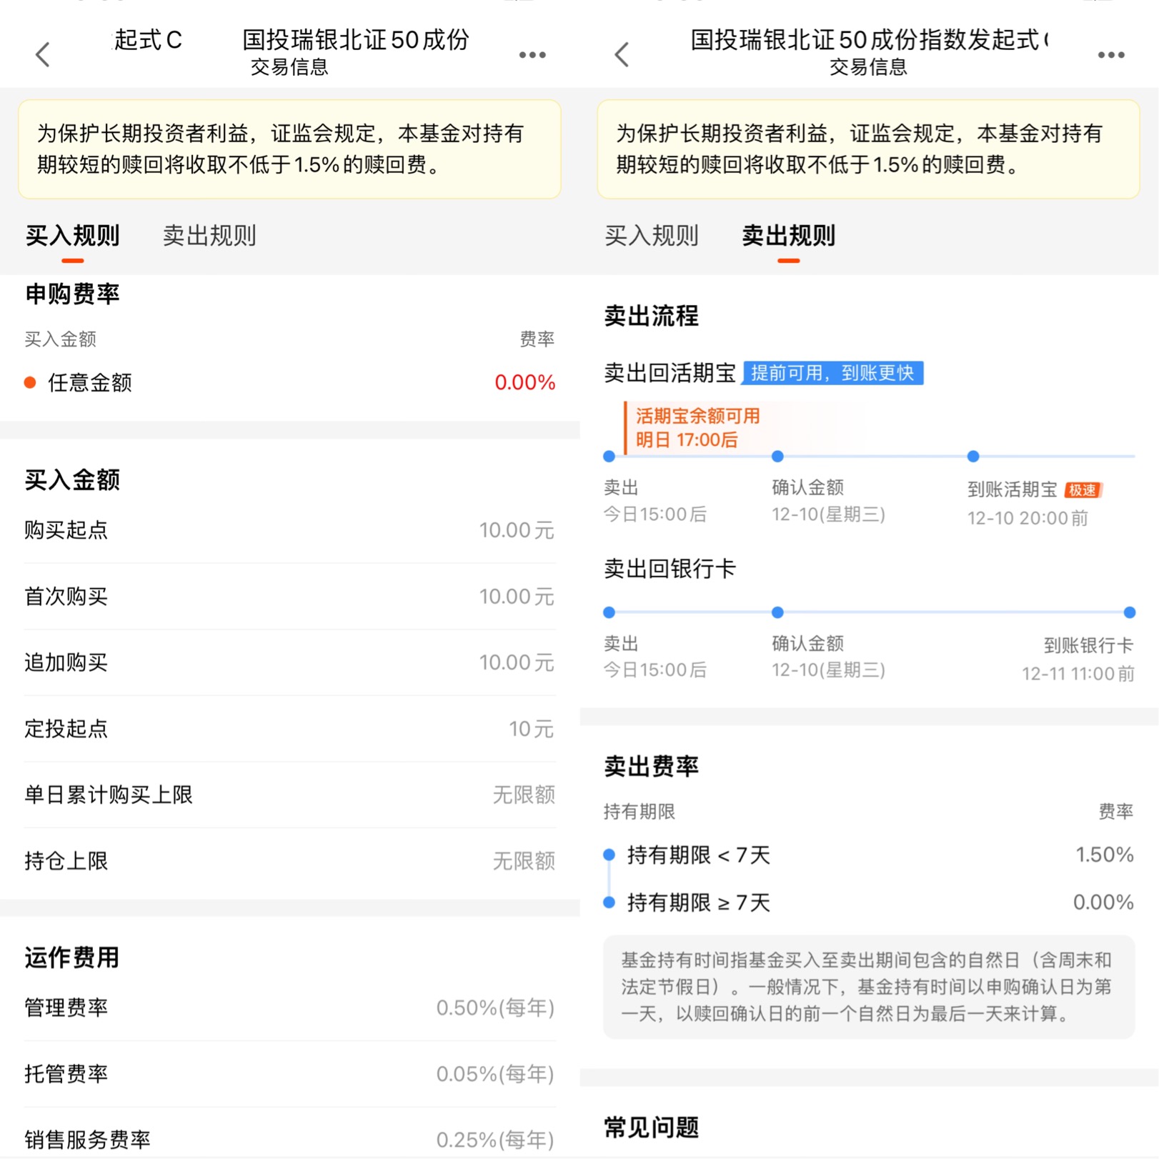
Task: Select 卖出规则 tab on right screen
Action: [789, 235]
